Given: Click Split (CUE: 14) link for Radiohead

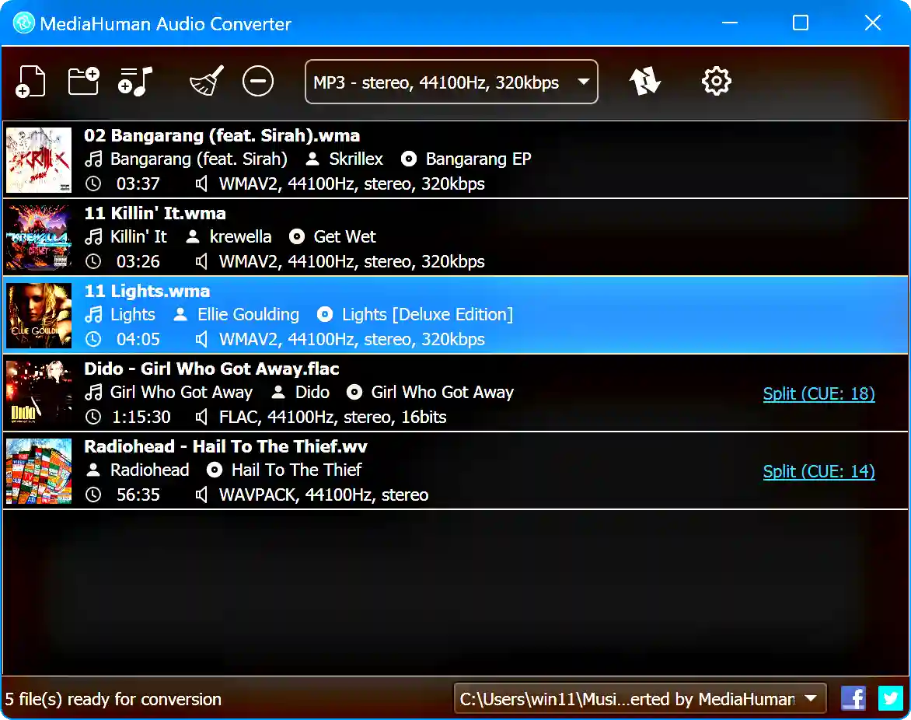Looking at the screenshot, I should pyautogui.click(x=819, y=471).
